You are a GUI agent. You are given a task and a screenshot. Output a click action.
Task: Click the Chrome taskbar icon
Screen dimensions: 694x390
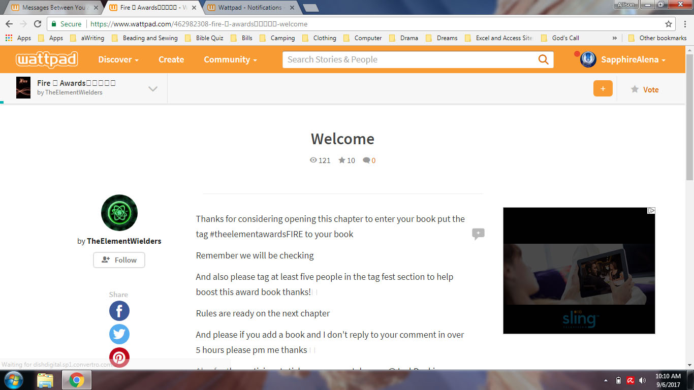tap(77, 380)
